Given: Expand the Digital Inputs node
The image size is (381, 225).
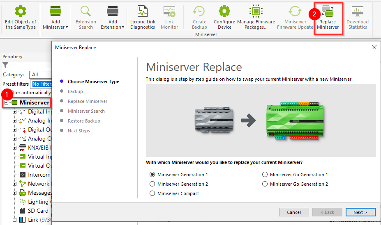Looking at the screenshot, I should (14, 111).
